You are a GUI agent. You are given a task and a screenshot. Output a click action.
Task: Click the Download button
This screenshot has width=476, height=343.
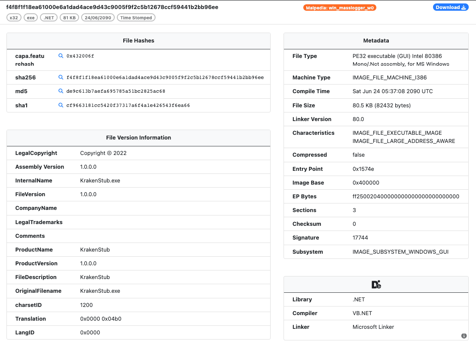tap(451, 7)
